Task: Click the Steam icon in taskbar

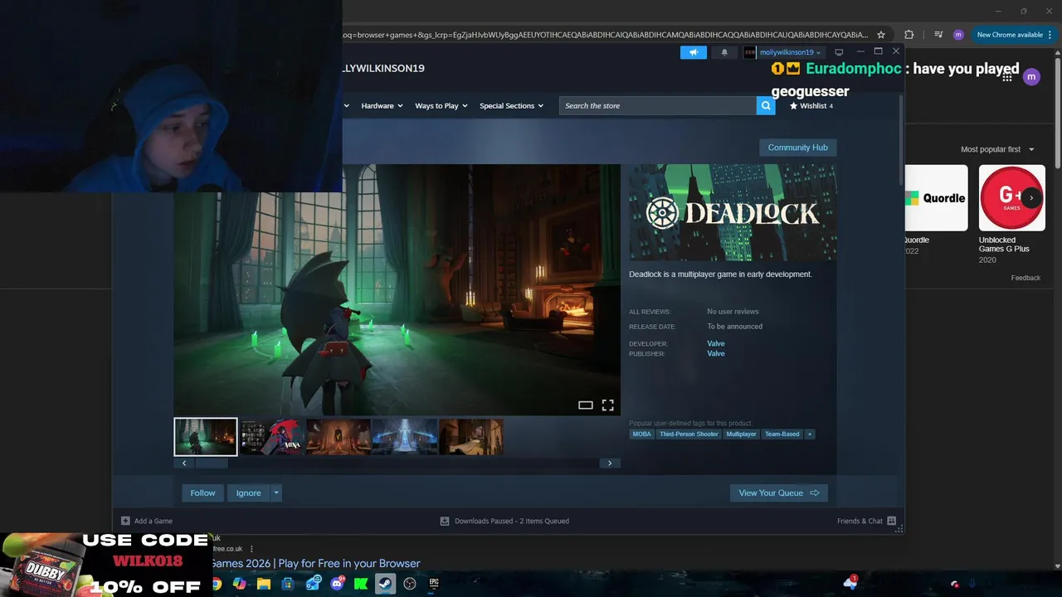Action: tap(385, 584)
